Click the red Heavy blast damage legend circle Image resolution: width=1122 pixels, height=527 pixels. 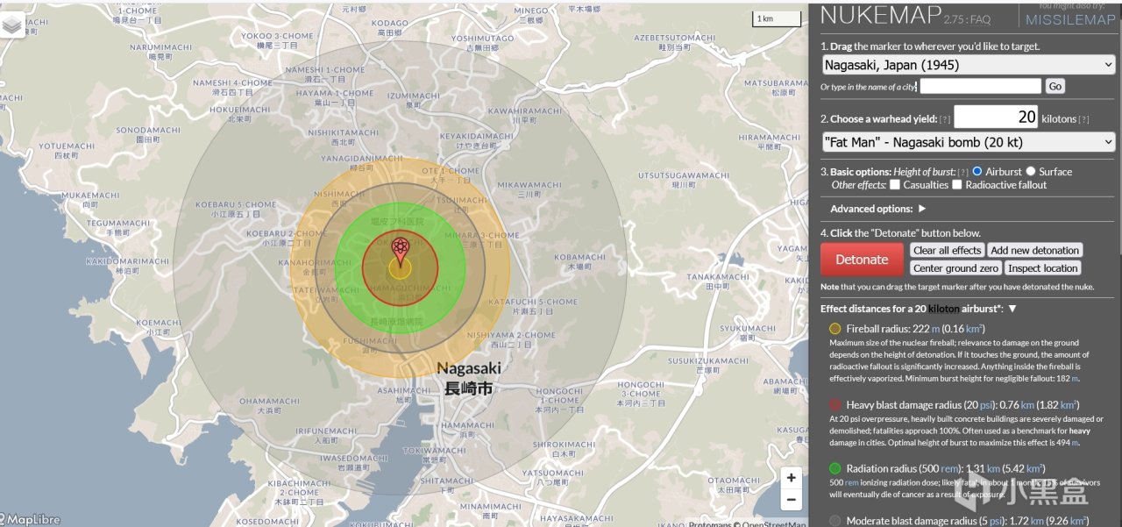tap(834, 405)
